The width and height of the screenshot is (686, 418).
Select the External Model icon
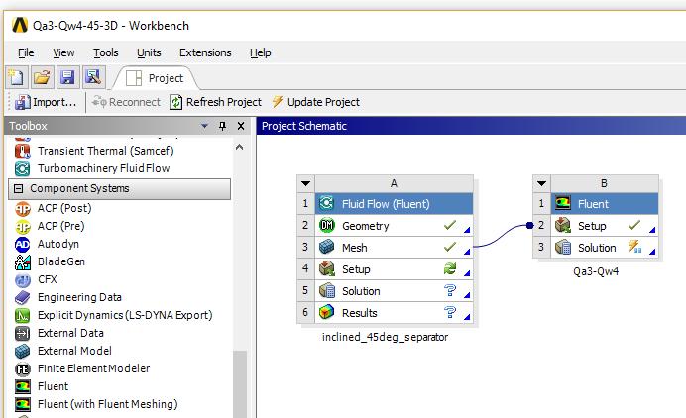click(23, 351)
